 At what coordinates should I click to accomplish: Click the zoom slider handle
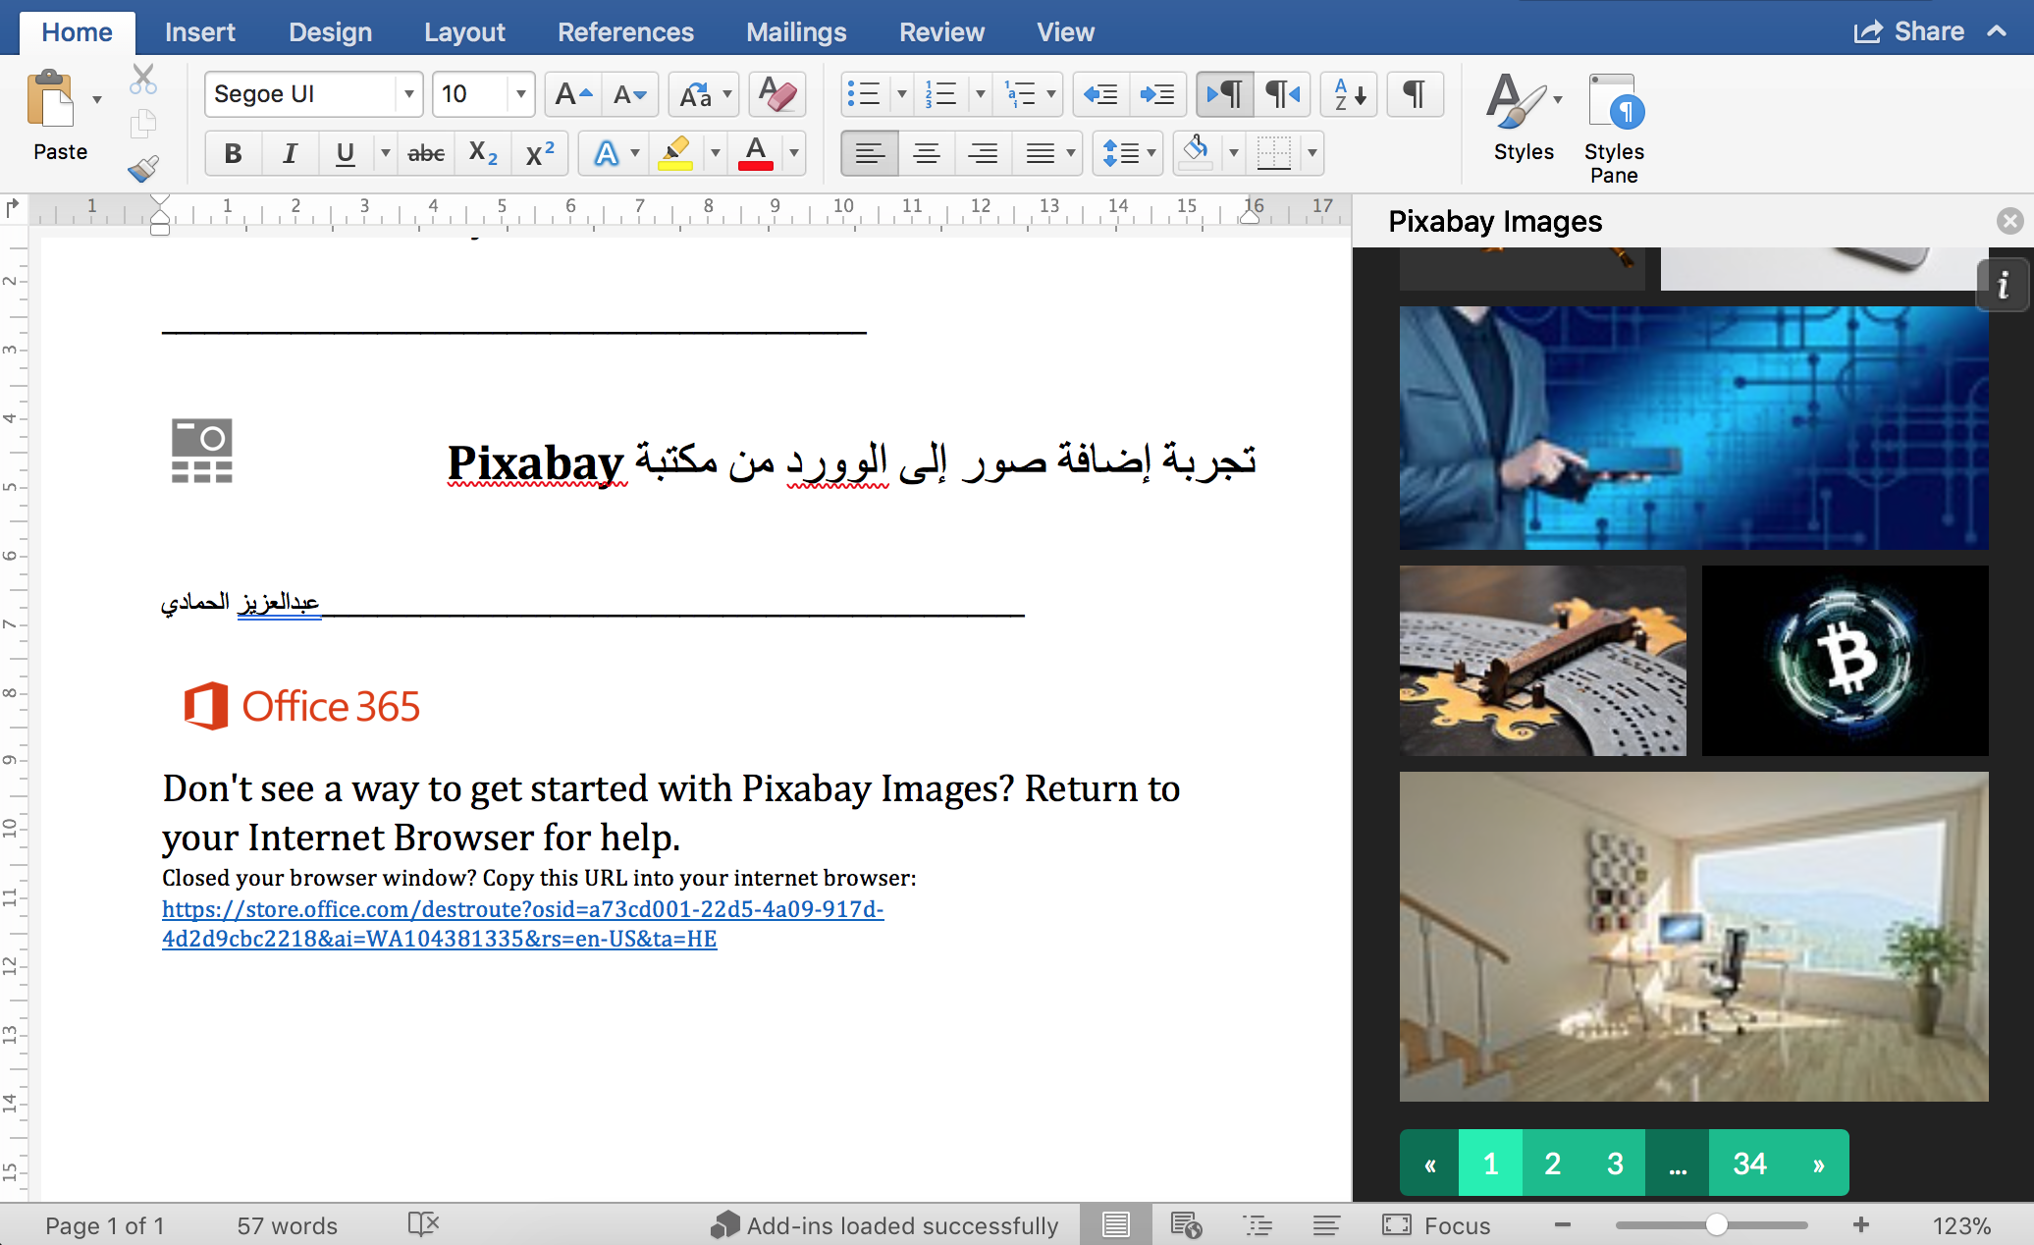1716,1224
